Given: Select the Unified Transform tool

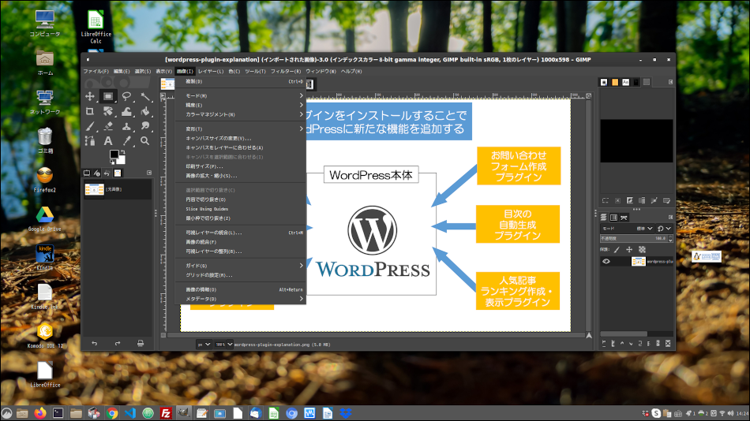Looking at the screenshot, I should pos(108,111).
